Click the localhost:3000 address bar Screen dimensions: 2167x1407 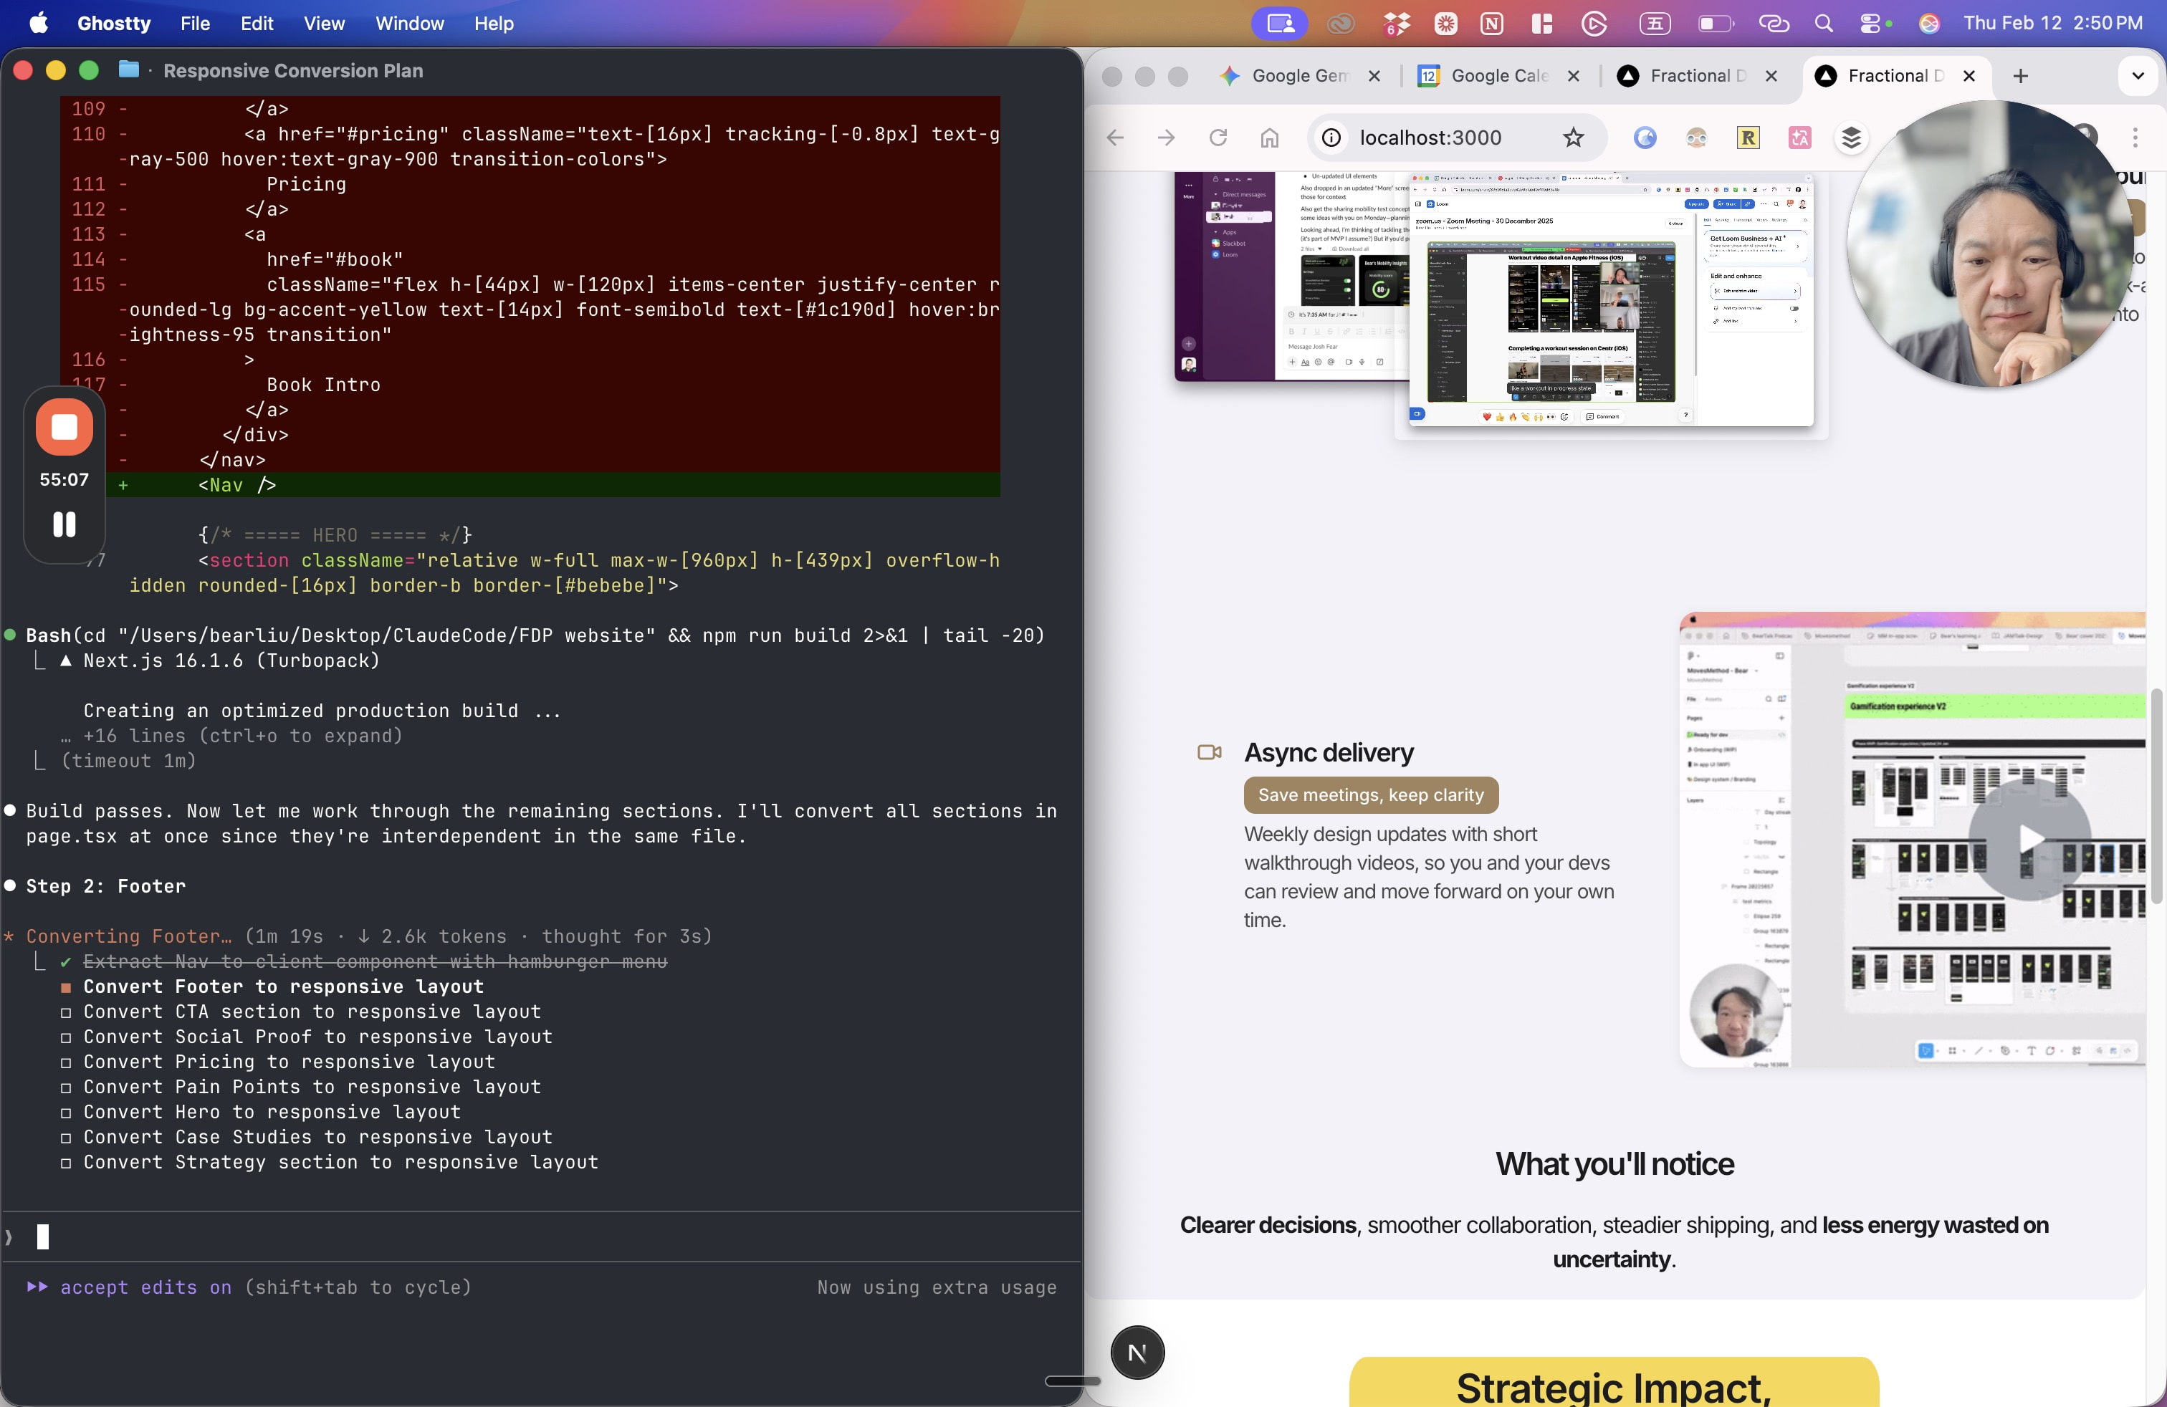point(1430,138)
